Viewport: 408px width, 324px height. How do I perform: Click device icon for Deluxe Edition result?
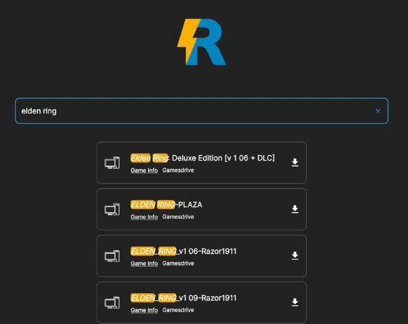[112, 163]
